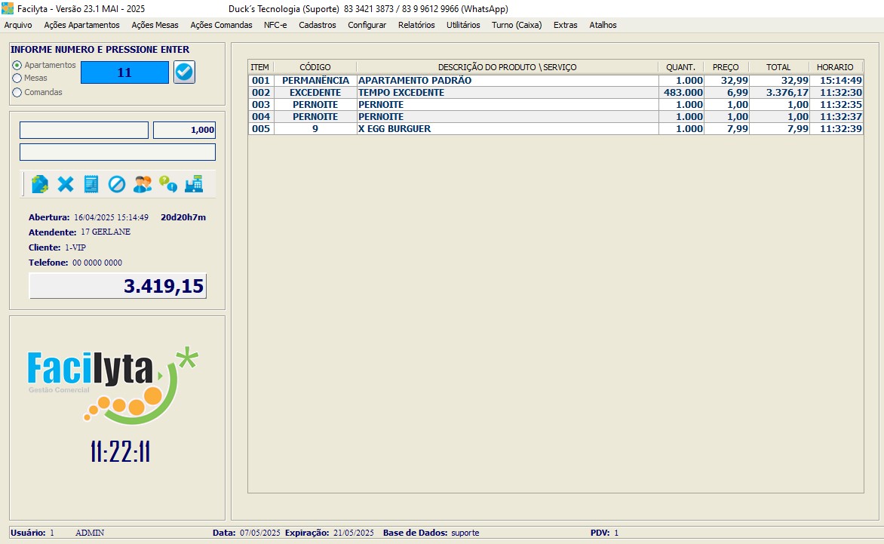Click the blue checkmark confirm icon
Image resolution: width=884 pixels, height=544 pixels.
(184, 72)
